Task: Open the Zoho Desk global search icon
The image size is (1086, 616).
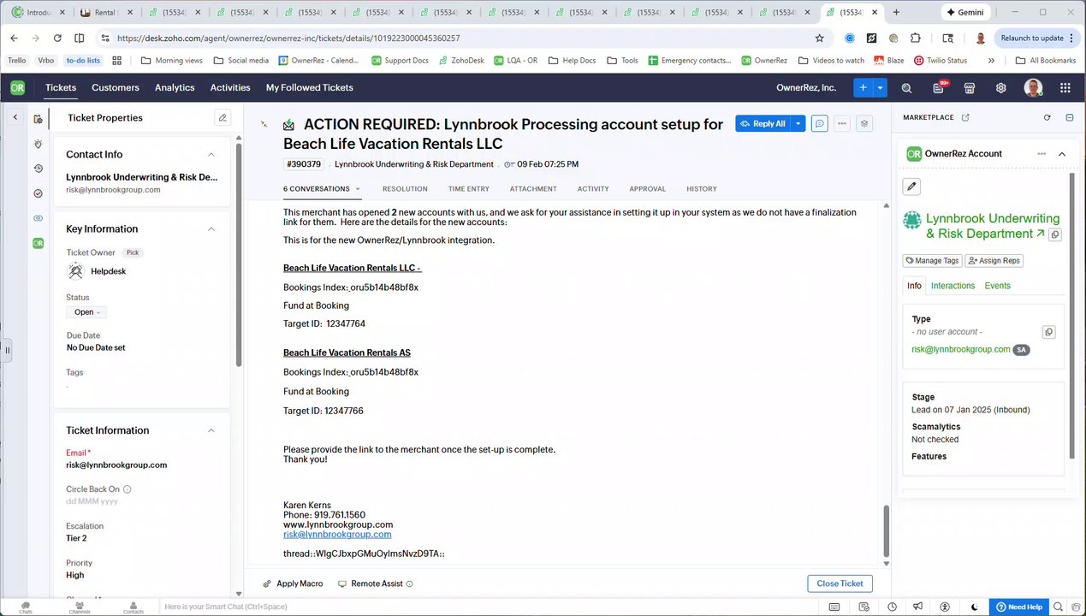Action: pos(907,87)
